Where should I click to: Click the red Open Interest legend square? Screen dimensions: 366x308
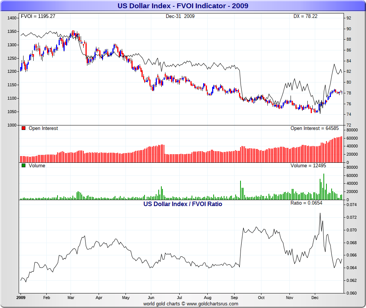click(24, 128)
